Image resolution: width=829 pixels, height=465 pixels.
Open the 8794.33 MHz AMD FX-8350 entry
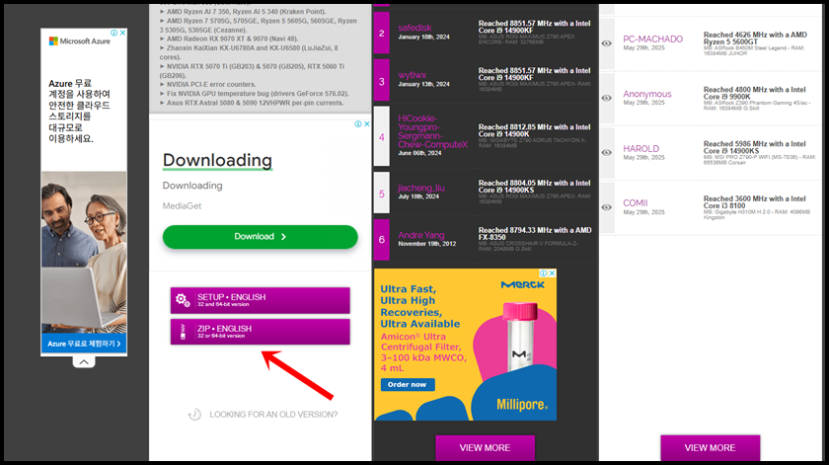[535, 234]
